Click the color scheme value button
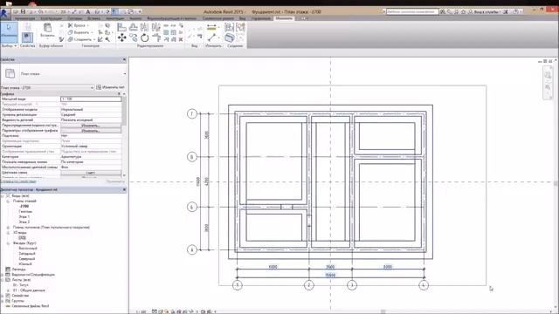Screen dimensions: 559x314 (91, 173)
